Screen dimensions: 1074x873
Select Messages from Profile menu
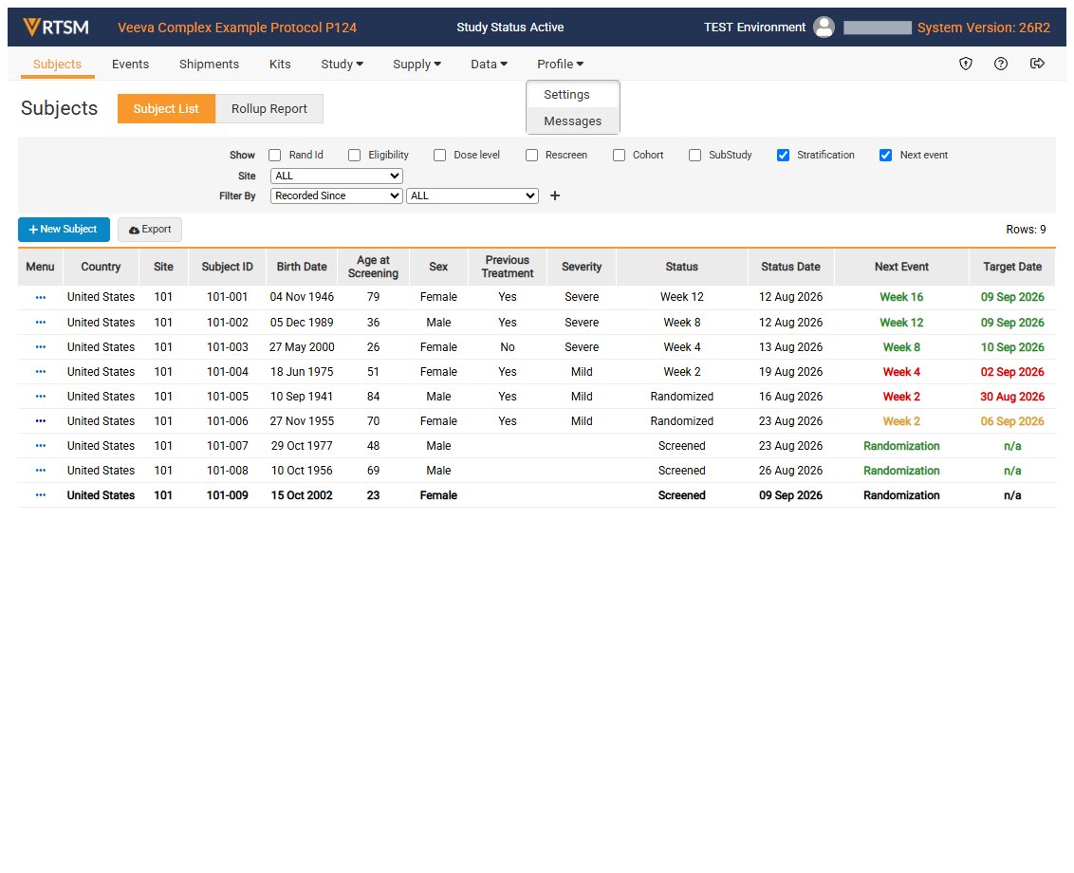(x=573, y=121)
